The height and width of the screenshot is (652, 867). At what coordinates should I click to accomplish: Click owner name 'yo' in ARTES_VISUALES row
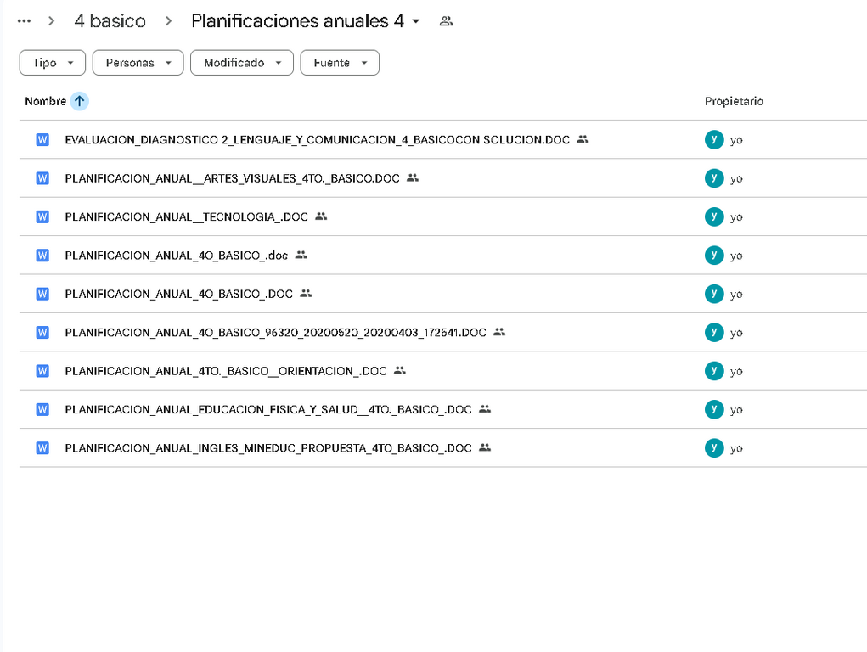click(x=736, y=179)
